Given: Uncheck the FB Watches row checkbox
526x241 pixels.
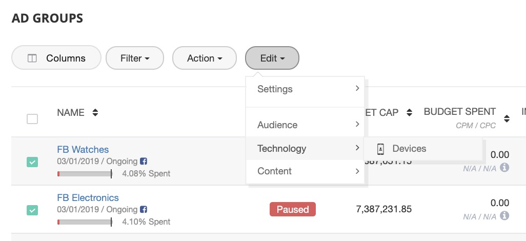Looking at the screenshot, I should tap(32, 162).
